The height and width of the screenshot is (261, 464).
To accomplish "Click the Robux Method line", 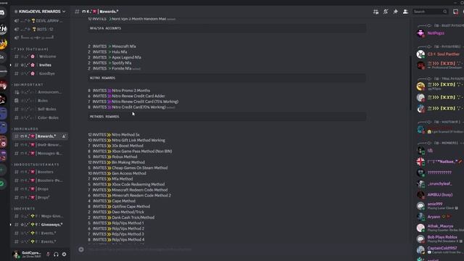I will tap(112, 157).
